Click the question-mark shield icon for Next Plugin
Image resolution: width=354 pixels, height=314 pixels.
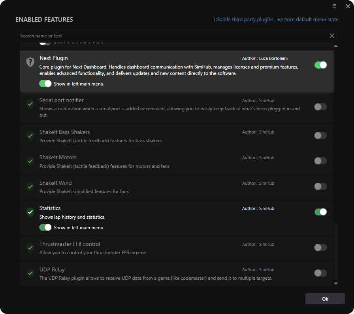pos(30,62)
